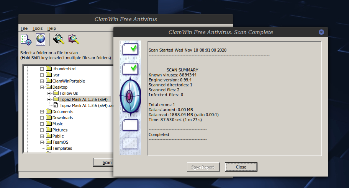Click the Save Report button
The height and width of the screenshot is (188, 349).
tap(203, 167)
